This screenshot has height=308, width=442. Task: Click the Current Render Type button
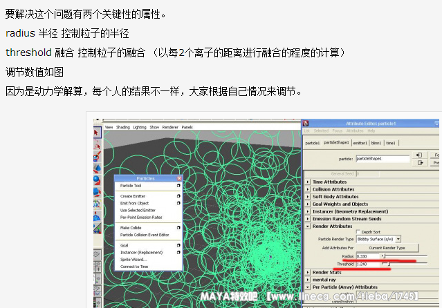coord(386,247)
